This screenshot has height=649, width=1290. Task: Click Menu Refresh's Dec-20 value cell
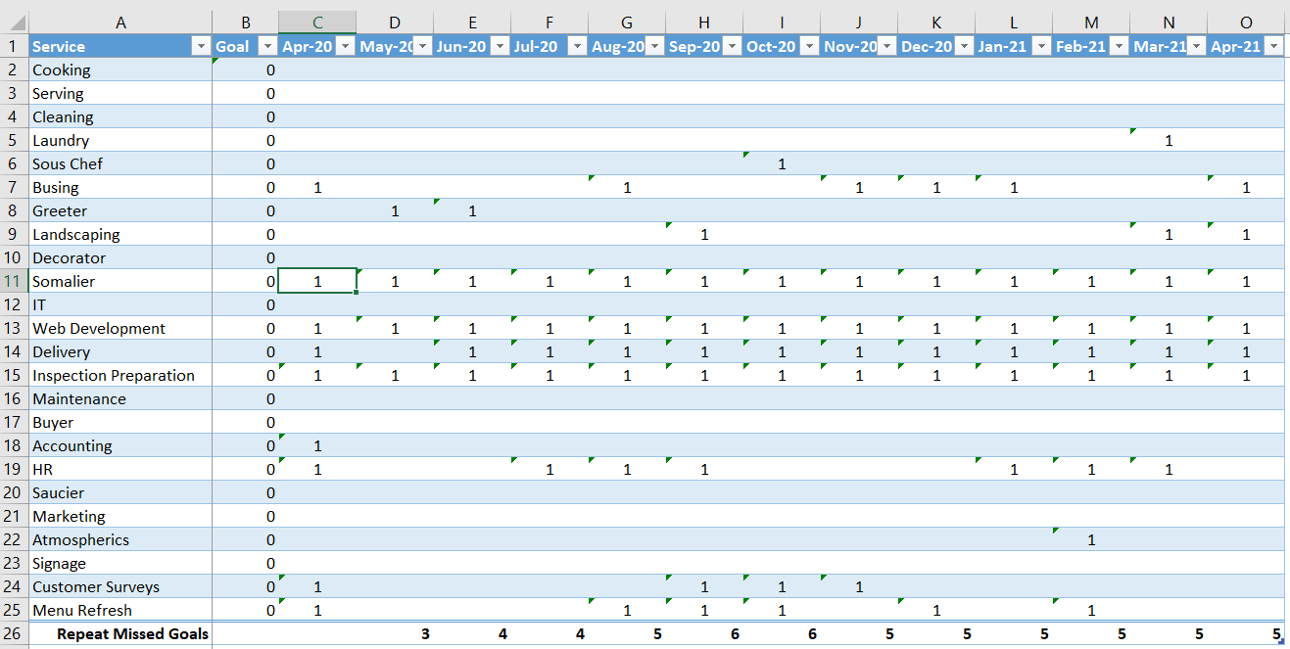tap(936, 610)
